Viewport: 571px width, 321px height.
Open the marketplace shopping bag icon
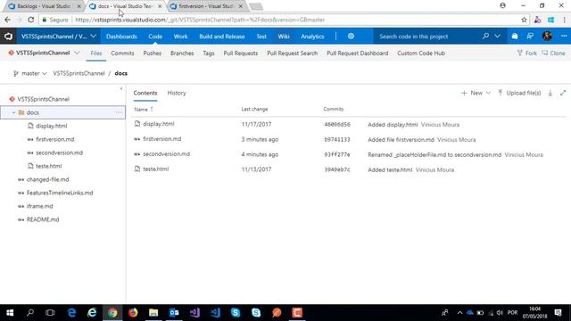point(515,36)
